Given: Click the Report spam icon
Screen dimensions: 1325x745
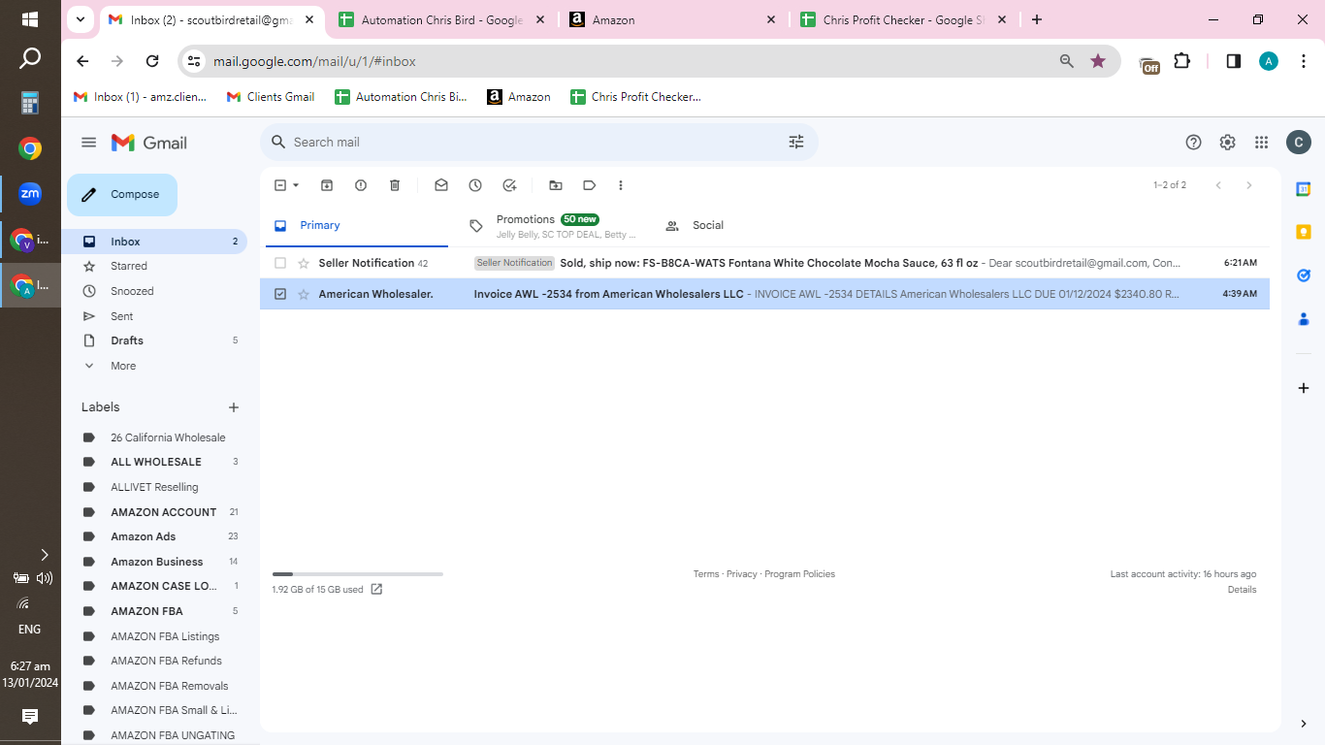Looking at the screenshot, I should [x=361, y=185].
